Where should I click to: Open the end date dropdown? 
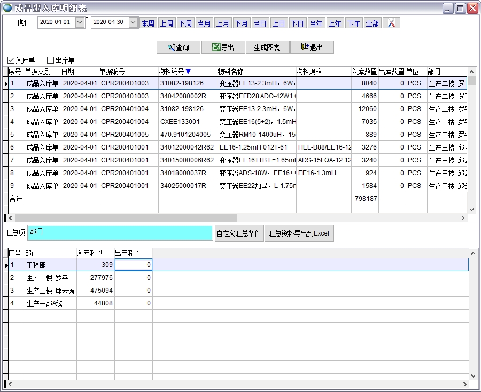tap(133, 22)
